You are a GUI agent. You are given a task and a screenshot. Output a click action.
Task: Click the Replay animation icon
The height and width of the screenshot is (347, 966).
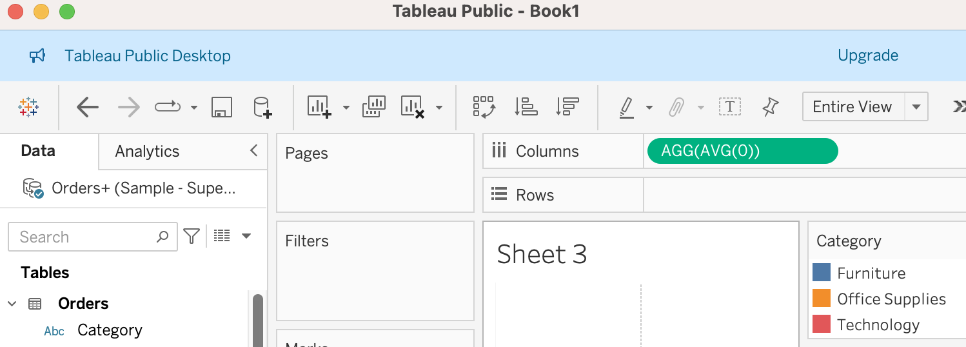(168, 107)
